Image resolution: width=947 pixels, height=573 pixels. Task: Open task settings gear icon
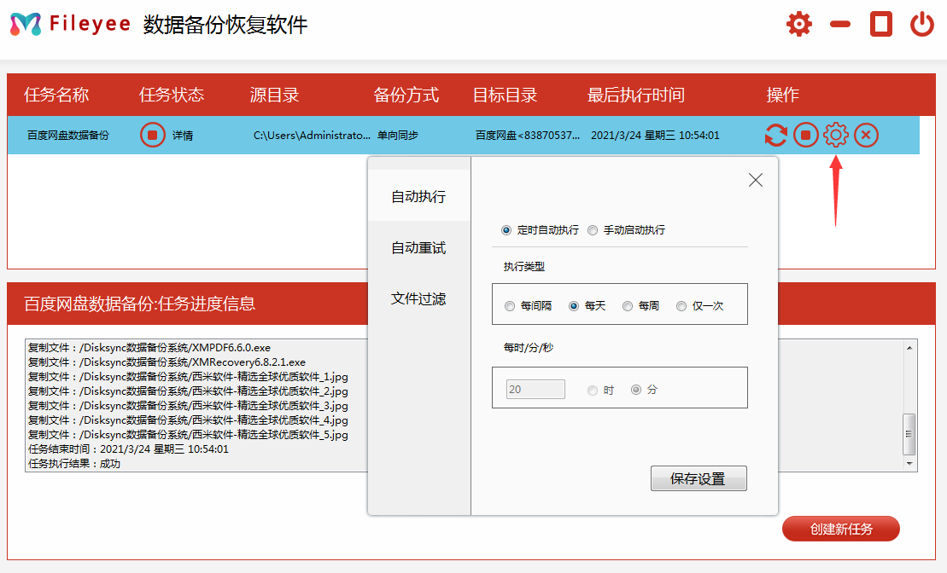[x=835, y=135]
